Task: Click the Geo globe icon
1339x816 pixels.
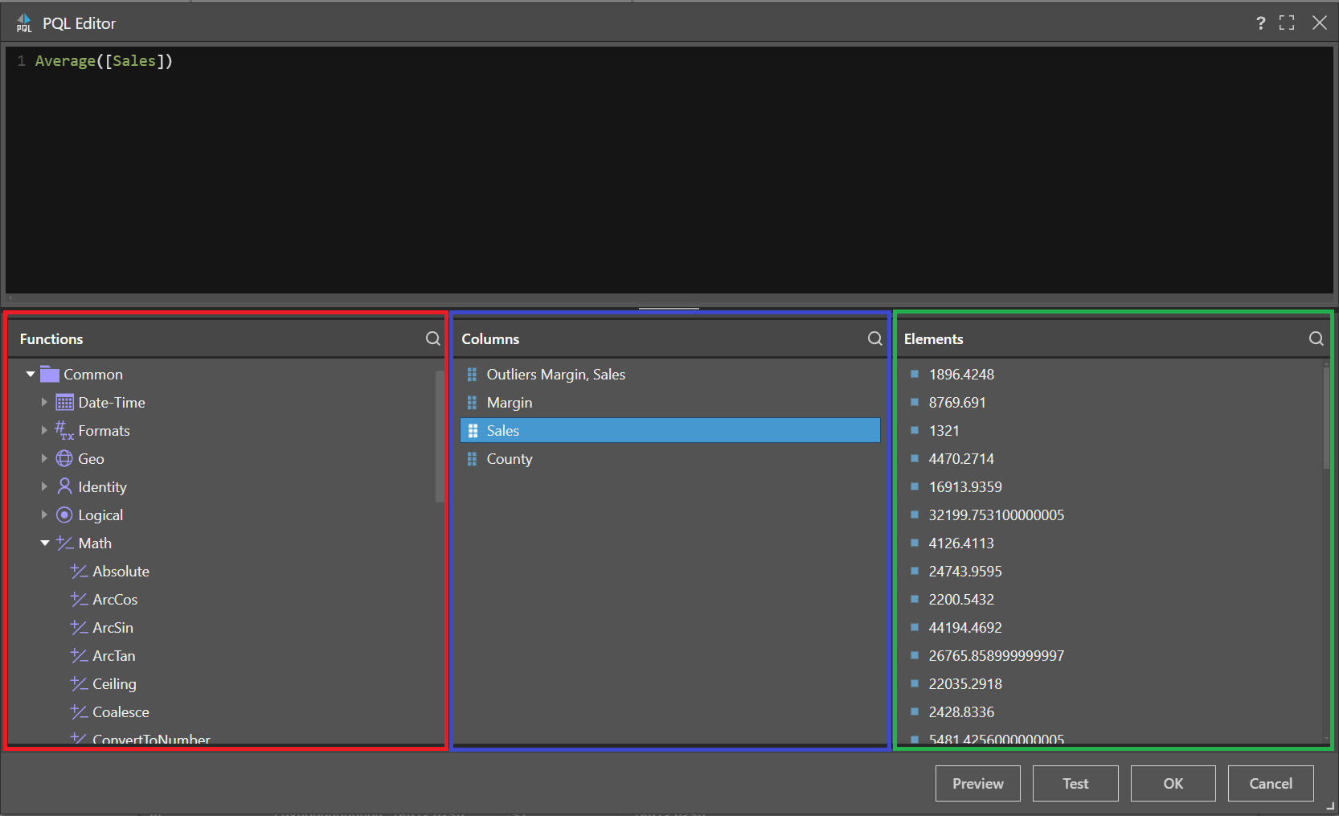Action: click(63, 458)
